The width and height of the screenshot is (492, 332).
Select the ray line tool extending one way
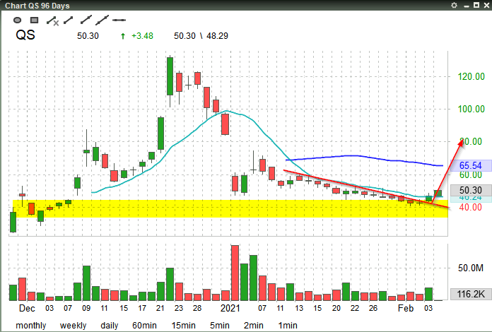(86, 20)
